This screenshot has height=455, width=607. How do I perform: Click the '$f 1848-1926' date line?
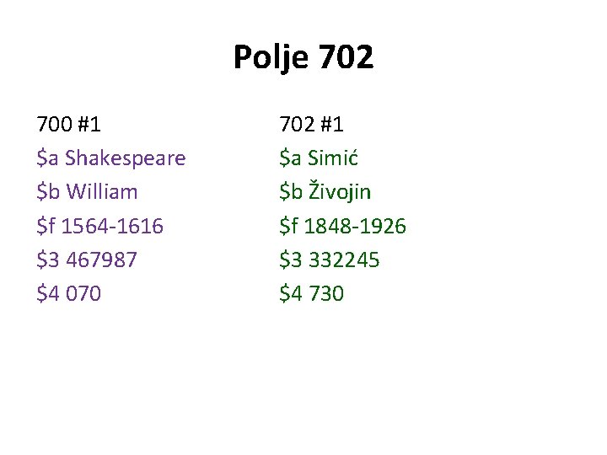pyautogui.click(x=342, y=226)
